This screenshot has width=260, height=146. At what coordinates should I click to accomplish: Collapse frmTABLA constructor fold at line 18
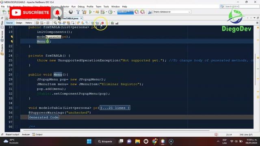point(17,27)
